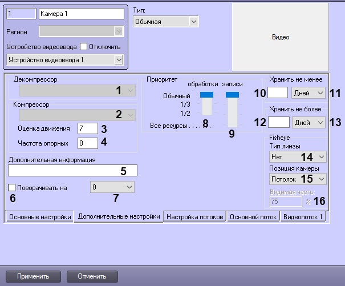Expand the Устройство видеоввода 1 dropdown

(x=64, y=59)
